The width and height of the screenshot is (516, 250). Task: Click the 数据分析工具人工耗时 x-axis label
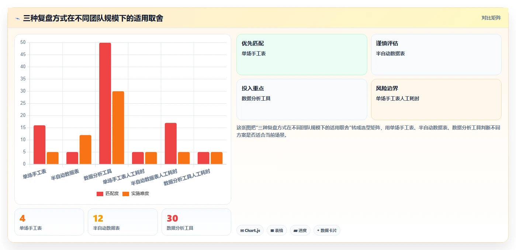[187, 177]
